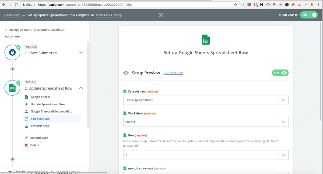This screenshot has height=174, width=323.
Task: Click the Google Sheets action step icon
Action: coord(12,88)
